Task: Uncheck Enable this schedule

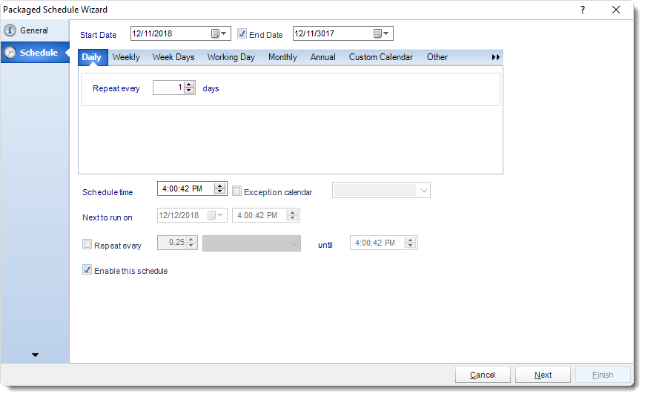Action: pos(87,270)
